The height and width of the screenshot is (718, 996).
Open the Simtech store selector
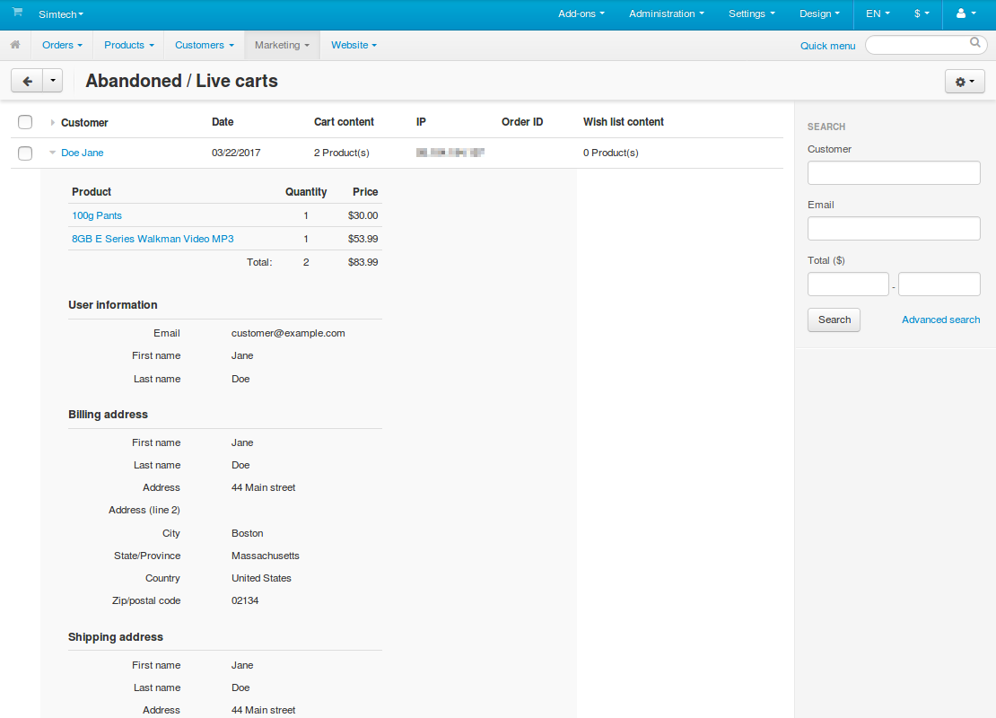pyautogui.click(x=61, y=14)
